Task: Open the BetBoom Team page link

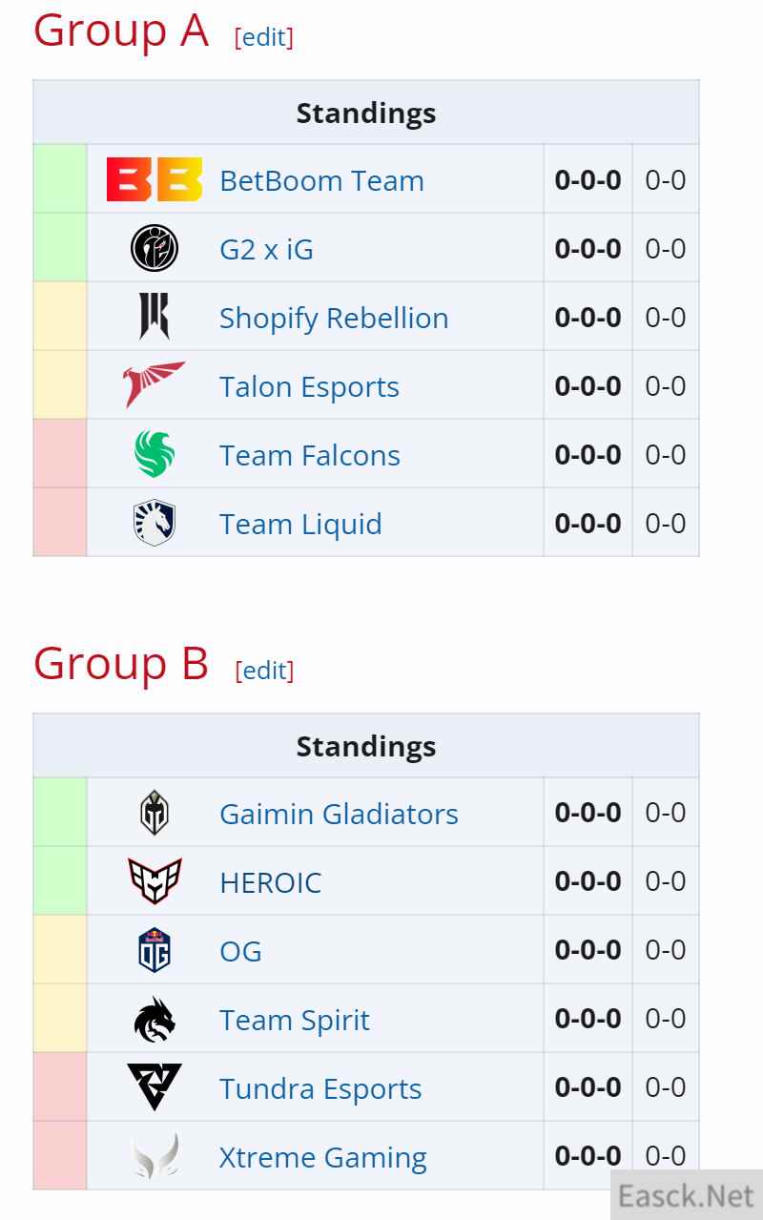Action: [321, 180]
